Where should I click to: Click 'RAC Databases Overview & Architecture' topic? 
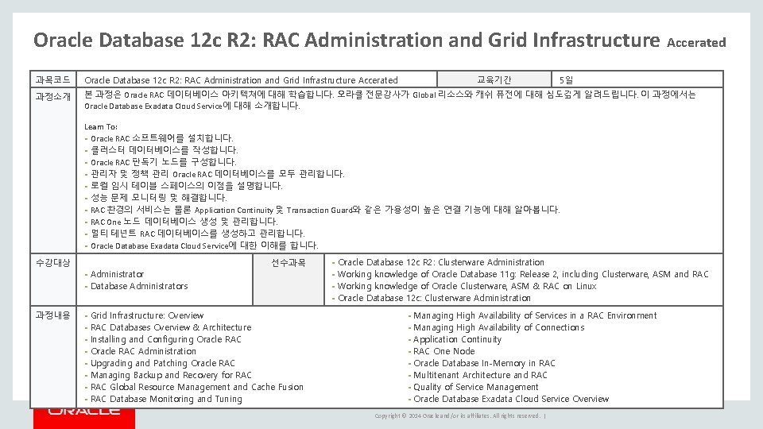[171, 327]
